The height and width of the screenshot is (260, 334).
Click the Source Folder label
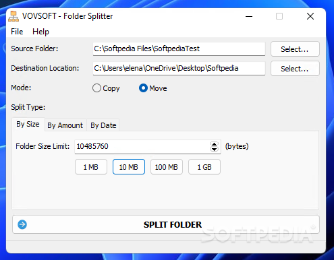coord(34,48)
